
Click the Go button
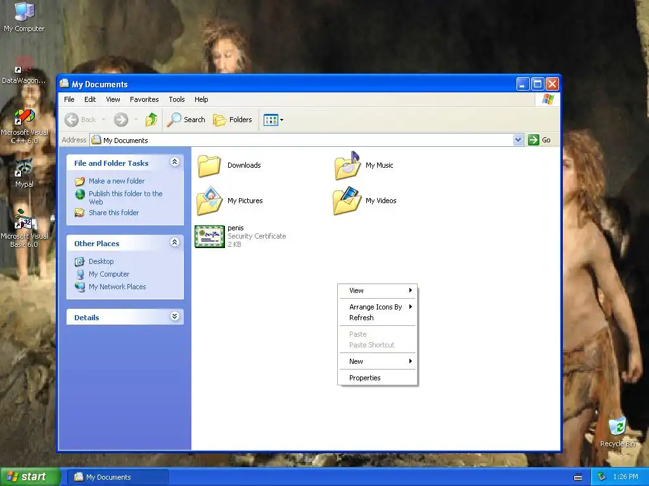(x=539, y=140)
